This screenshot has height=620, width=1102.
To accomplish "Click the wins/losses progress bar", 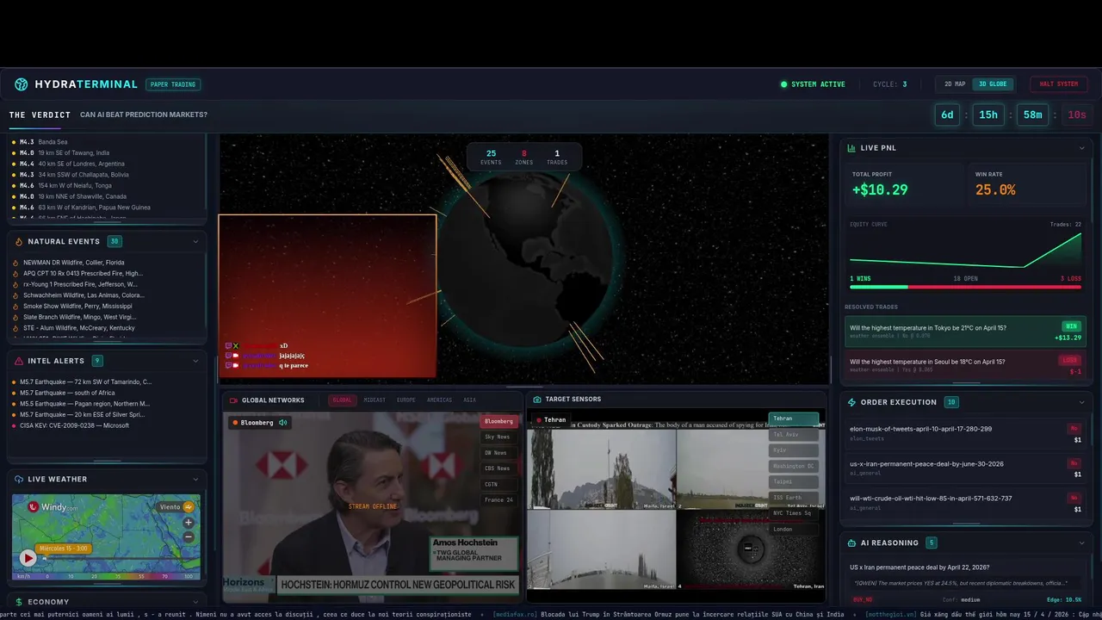I will (965, 287).
